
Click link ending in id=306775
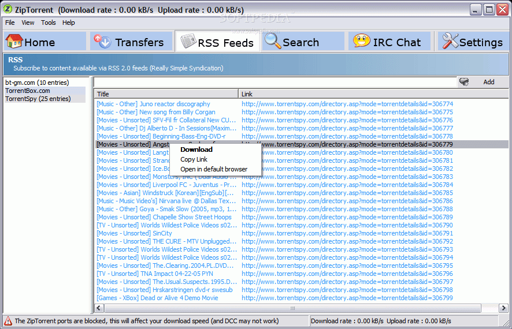click(x=347, y=112)
